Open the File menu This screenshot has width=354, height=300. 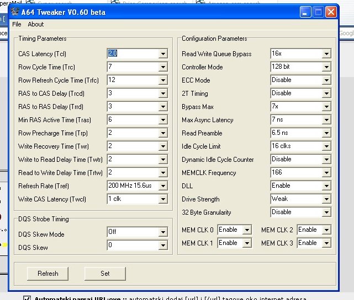click(17, 24)
